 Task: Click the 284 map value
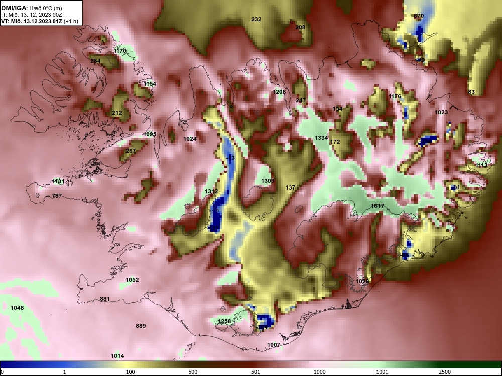(x=95, y=61)
